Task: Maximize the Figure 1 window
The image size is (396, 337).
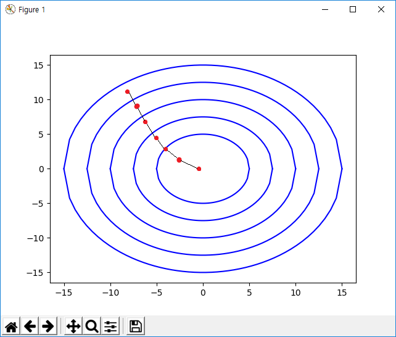Action: 353,9
